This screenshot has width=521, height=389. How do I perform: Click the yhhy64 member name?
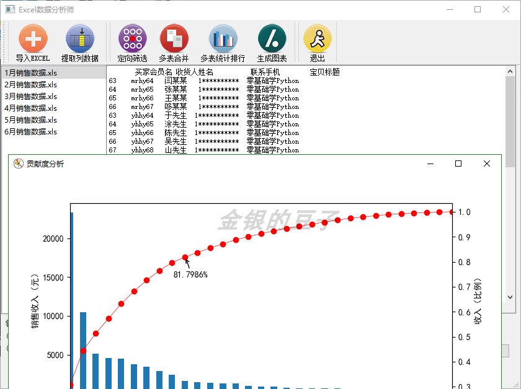[x=142, y=115]
